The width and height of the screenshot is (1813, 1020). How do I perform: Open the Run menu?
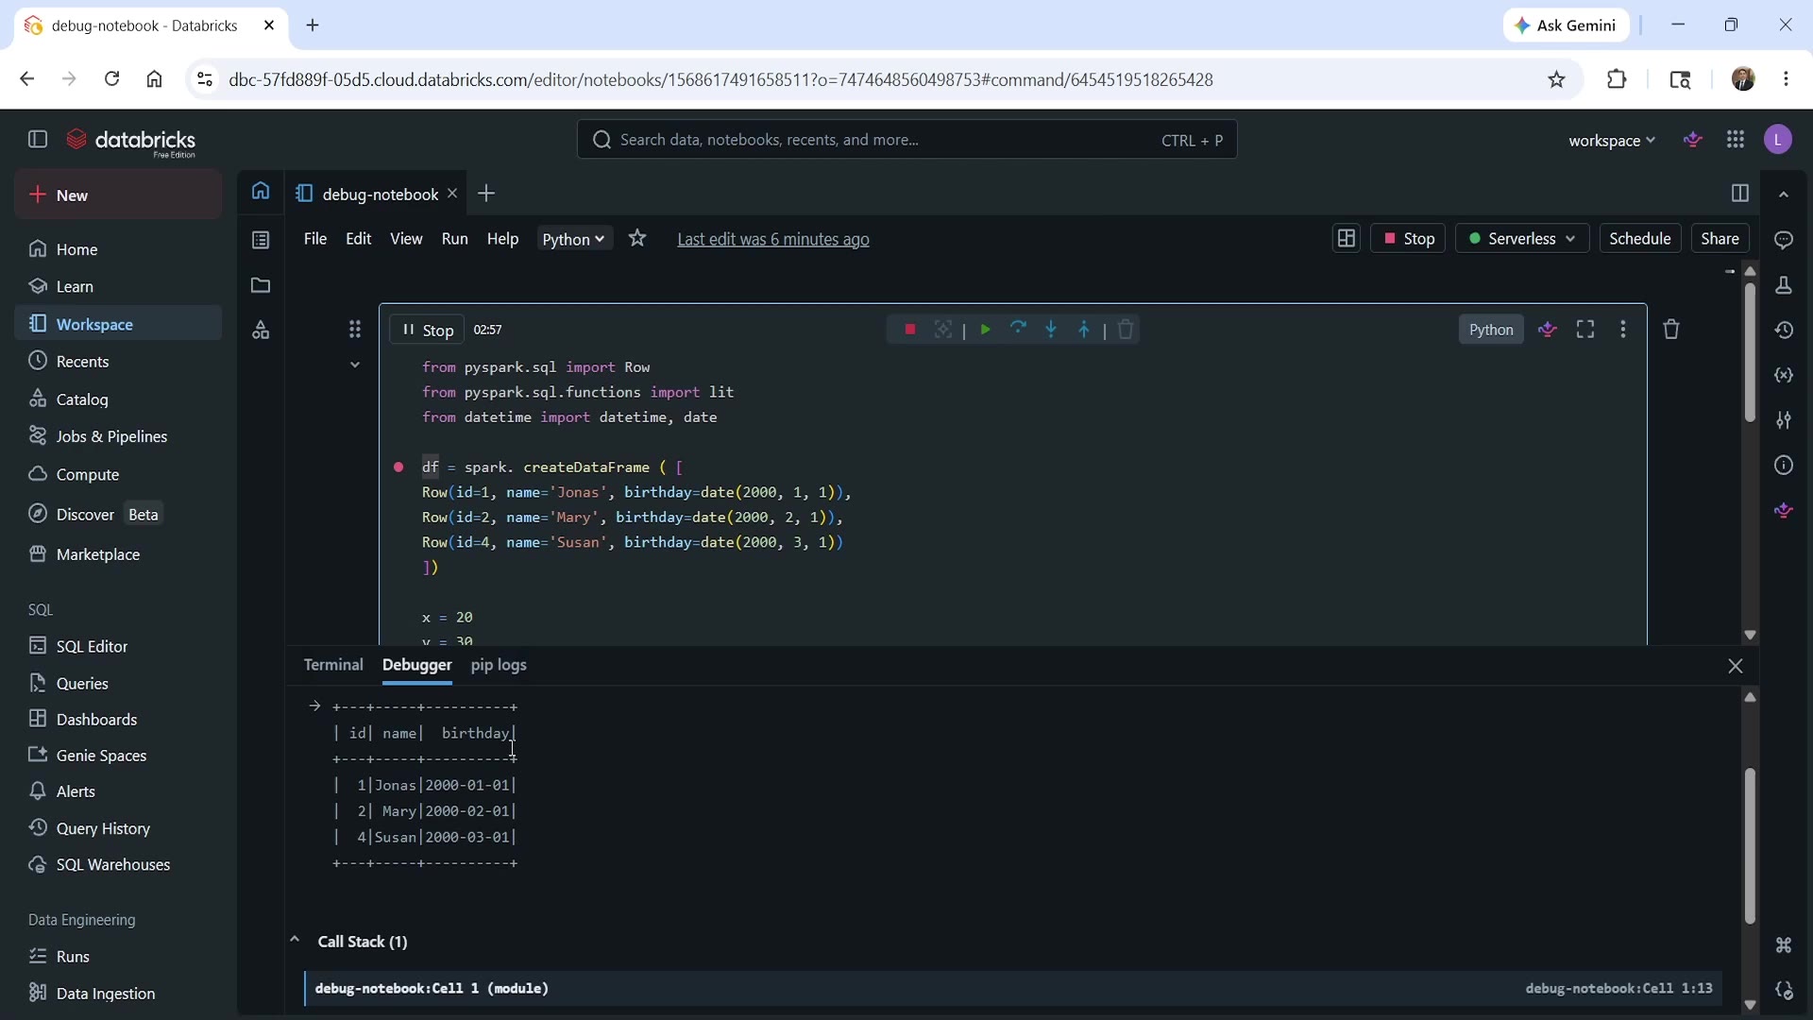pyautogui.click(x=455, y=239)
